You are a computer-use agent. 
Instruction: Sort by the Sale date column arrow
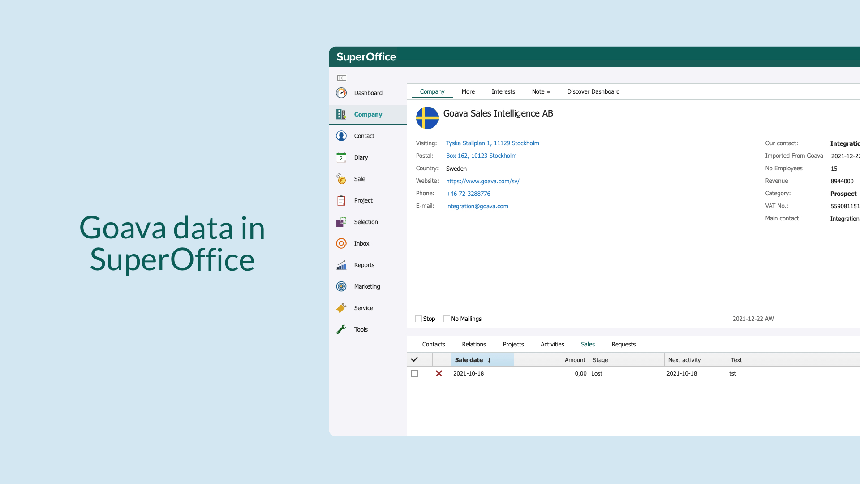pyautogui.click(x=490, y=360)
